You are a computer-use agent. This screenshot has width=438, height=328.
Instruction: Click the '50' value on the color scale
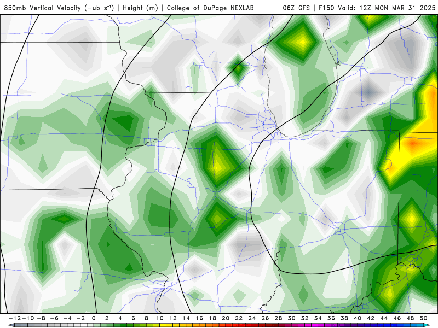point(423,318)
